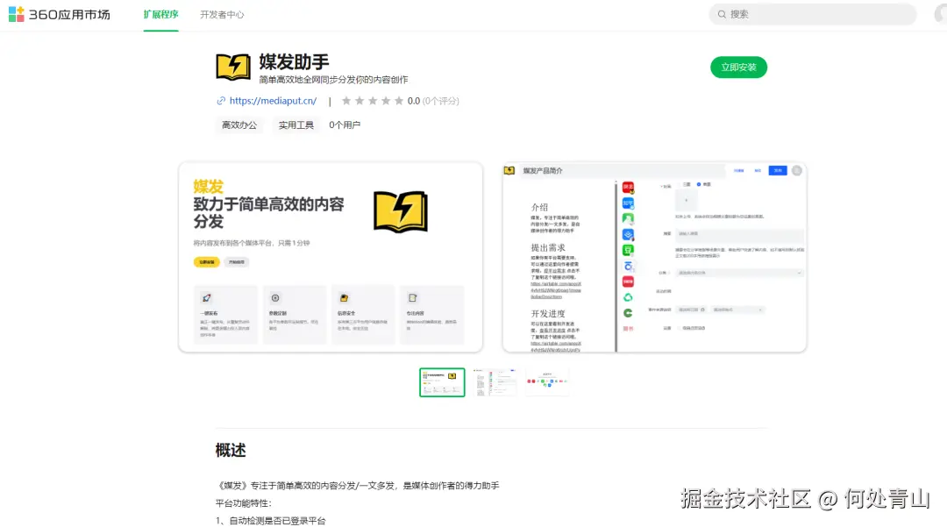Screen dimensions: 947x527
Task: Open the first screenshot showing 媒发 intro
Action: point(331,257)
